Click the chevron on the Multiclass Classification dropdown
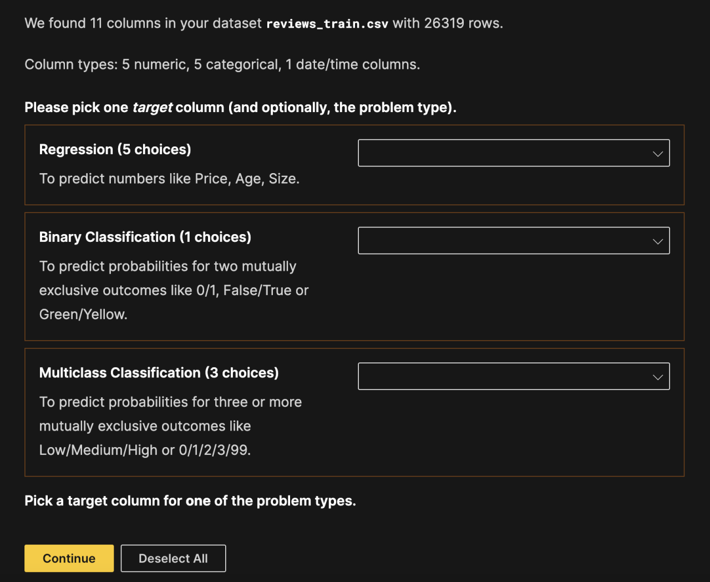Image resolution: width=710 pixels, height=582 pixels. pos(657,377)
